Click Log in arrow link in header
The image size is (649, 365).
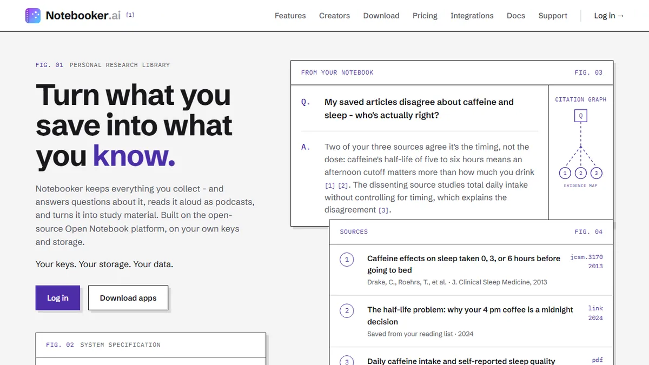609,16
